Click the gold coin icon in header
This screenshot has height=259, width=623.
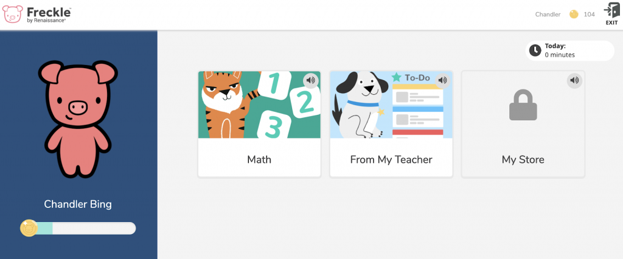573,15
